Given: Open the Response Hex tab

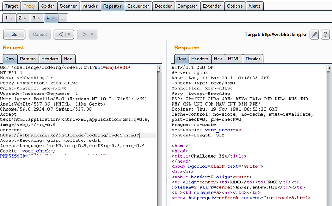Looking at the screenshot, I should coord(218,59).
